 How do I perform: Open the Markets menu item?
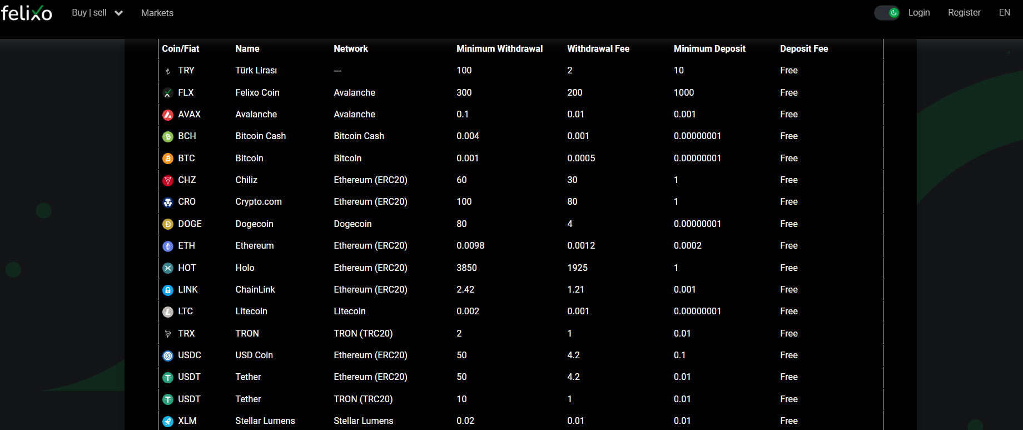[x=157, y=13]
